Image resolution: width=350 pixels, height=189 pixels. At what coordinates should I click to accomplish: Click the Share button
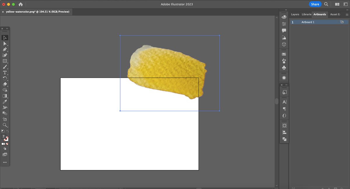click(x=315, y=4)
